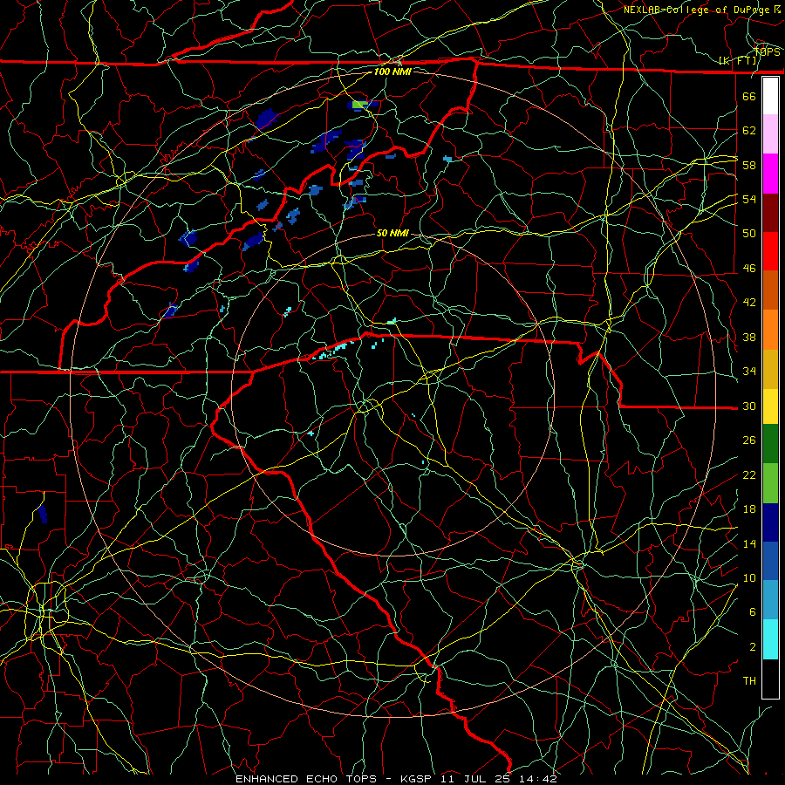785x785 pixels.
Task: Click the legend value '2'
Action: tap(753, 647)
